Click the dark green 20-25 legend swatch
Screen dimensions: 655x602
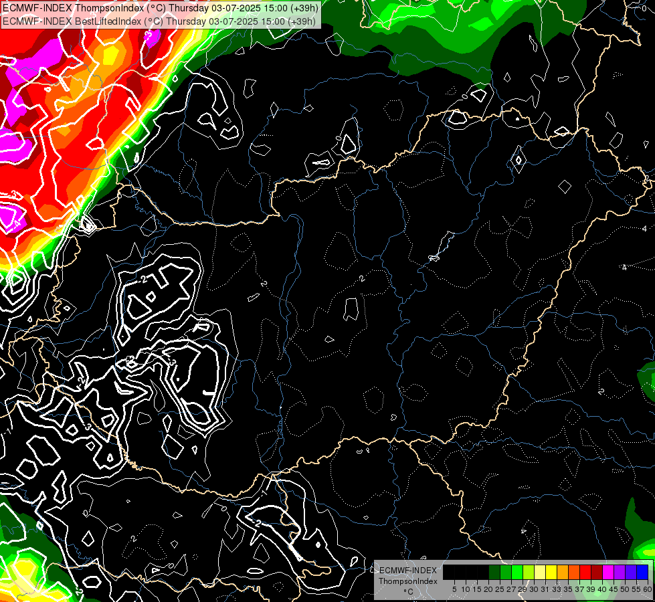494,572
